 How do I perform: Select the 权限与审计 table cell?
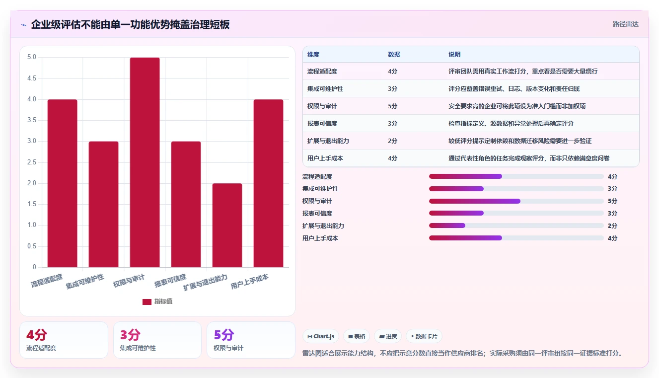322,106
